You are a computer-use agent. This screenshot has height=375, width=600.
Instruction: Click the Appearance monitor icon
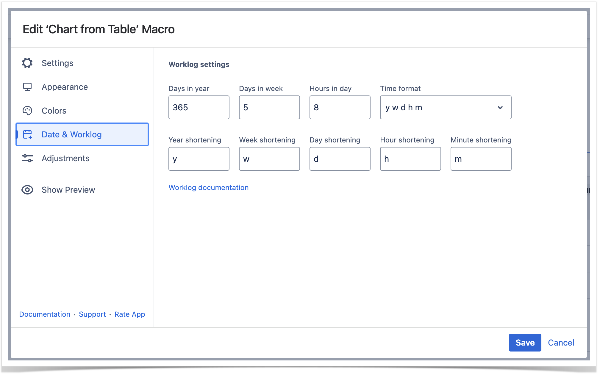tap(27, 87)
